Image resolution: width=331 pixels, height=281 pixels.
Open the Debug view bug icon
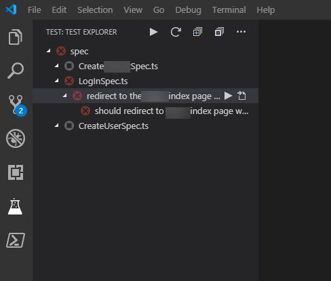pyautogui.click(x=16, y=138)
